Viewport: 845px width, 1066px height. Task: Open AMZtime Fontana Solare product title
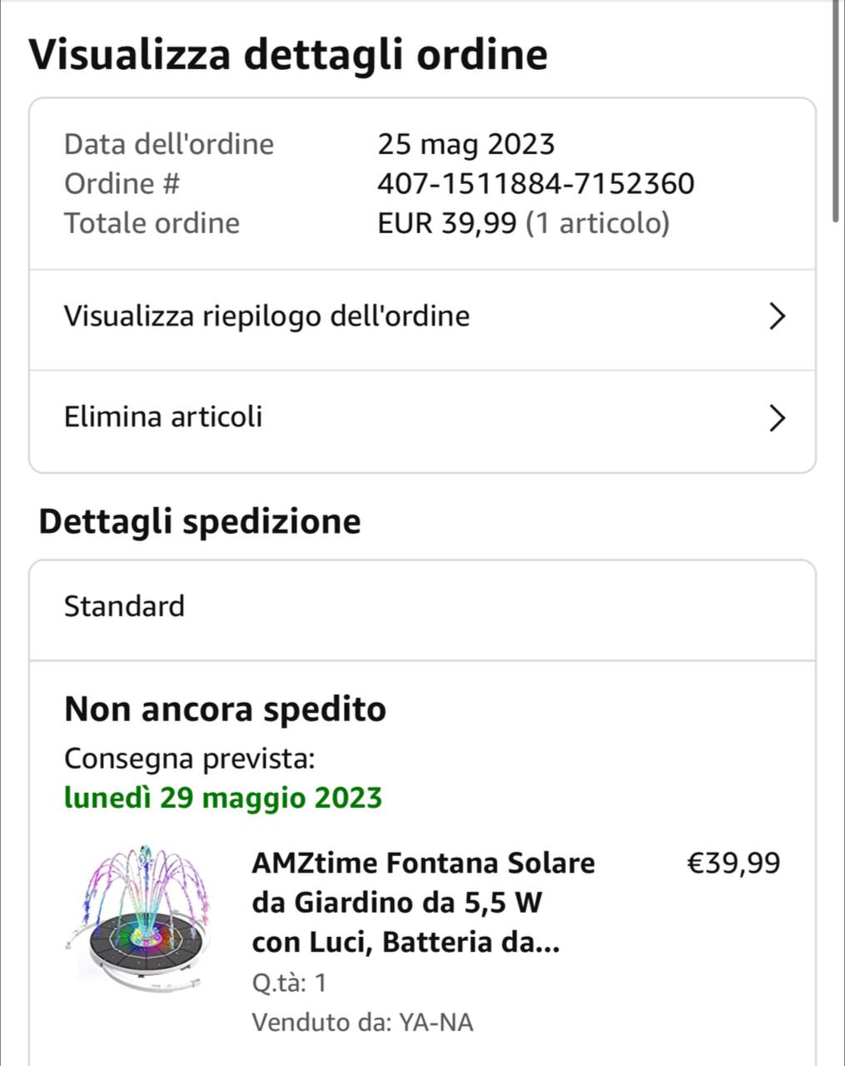(423, 903)
